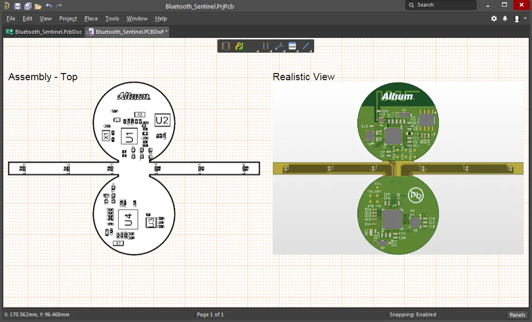This screenshot has width=532, height=322.
Task: Click the user account profile icon
Action: [x=517, y=18]
